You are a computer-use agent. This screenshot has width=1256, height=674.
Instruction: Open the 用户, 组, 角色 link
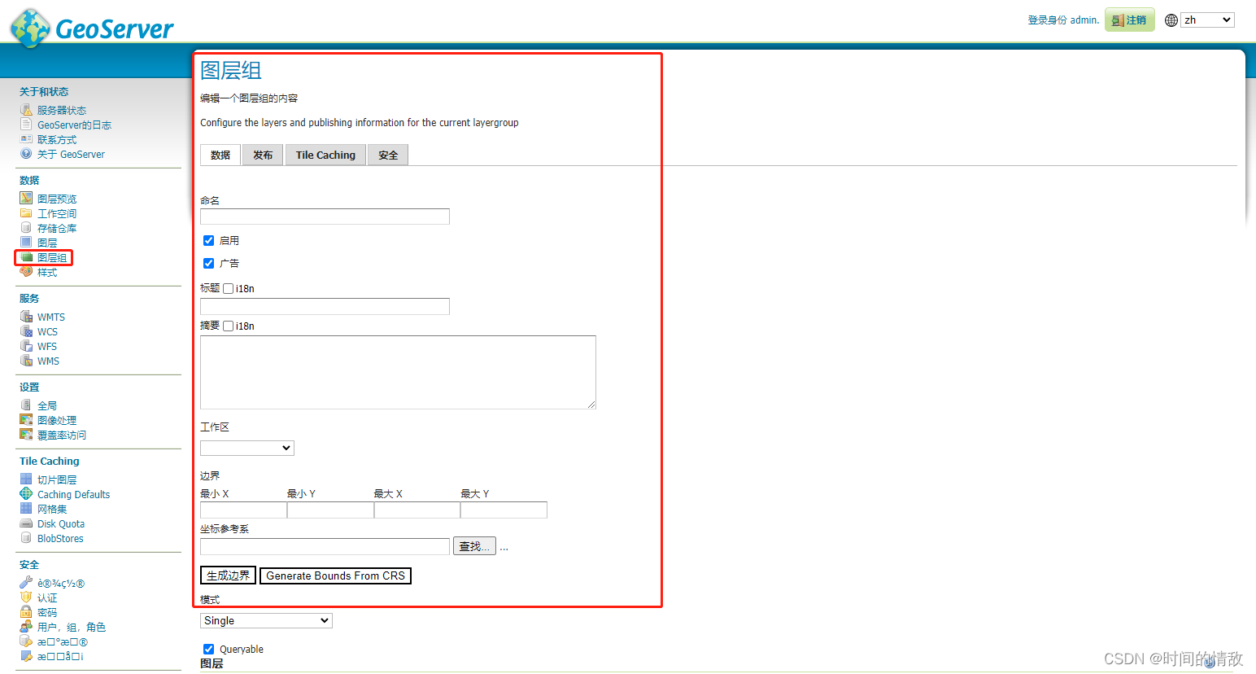point(72,627)
